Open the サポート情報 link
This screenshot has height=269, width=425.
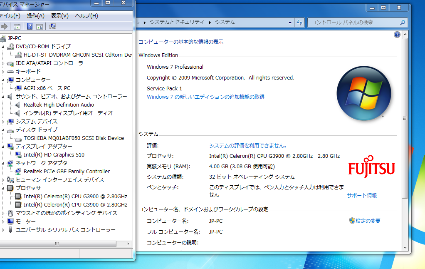tap(361, 195)
